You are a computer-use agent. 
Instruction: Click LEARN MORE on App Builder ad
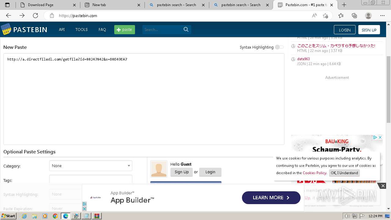(271, 198)
